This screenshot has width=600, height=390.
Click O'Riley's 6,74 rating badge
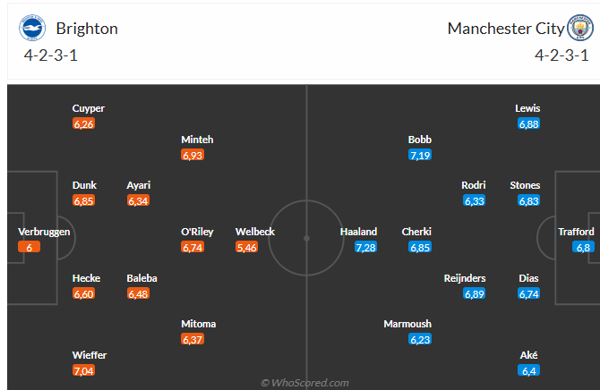[x=193, y=247]
